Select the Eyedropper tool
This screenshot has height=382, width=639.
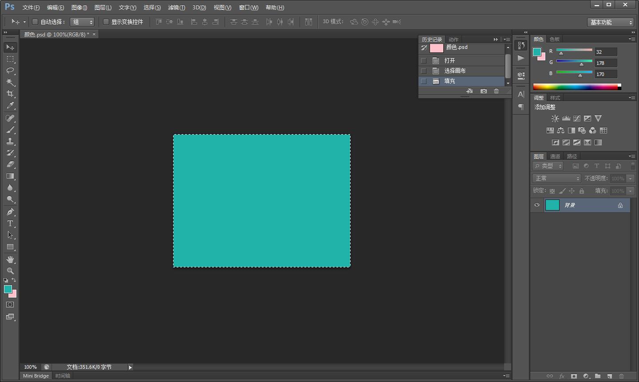point(10,105)
